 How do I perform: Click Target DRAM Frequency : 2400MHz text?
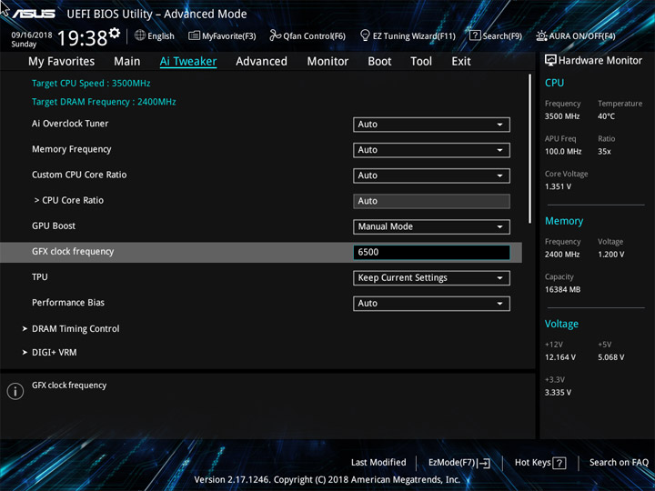tap(104, 102)
